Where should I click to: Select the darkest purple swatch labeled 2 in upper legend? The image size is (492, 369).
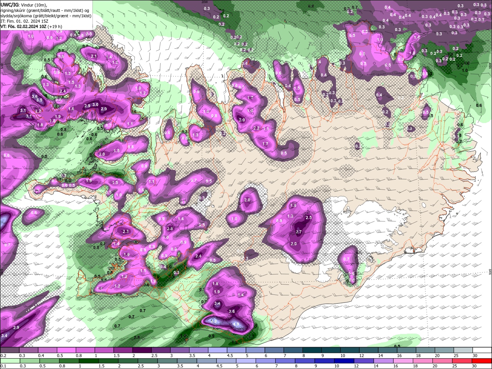click(x=142, y=350)
